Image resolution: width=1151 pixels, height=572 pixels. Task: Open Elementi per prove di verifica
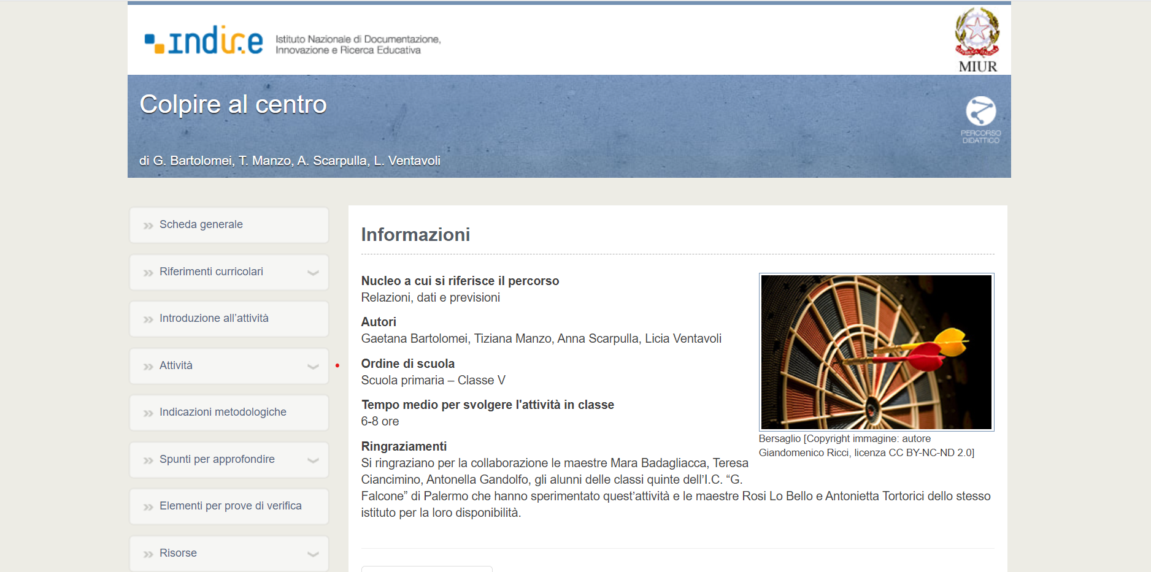[230, 506]
